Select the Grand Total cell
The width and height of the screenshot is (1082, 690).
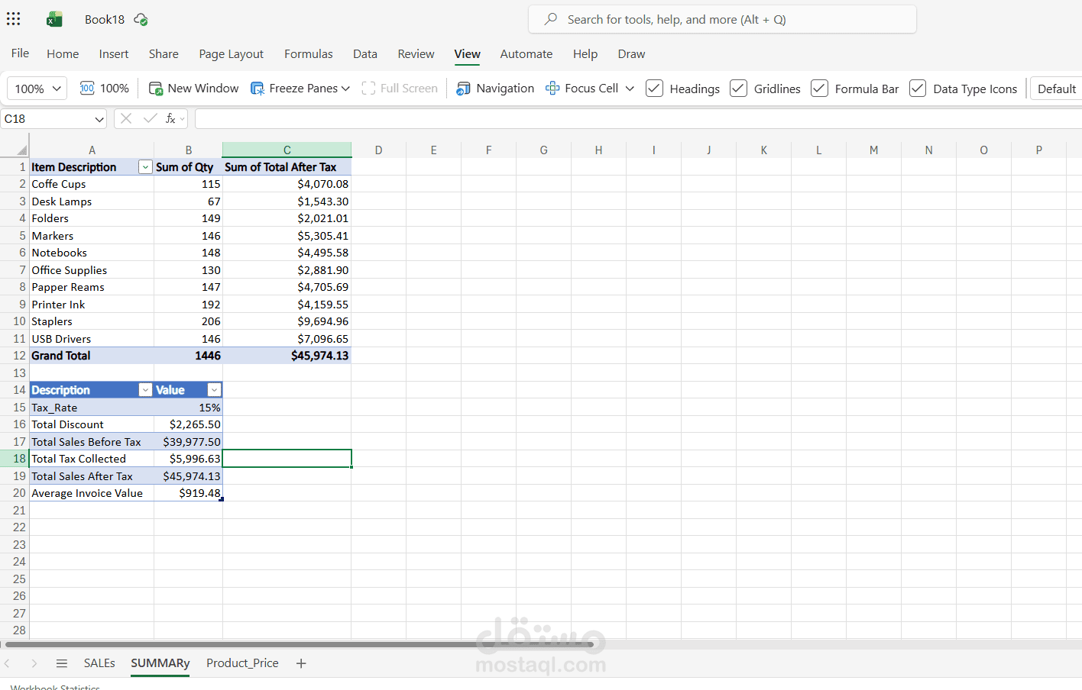point(92,356)
